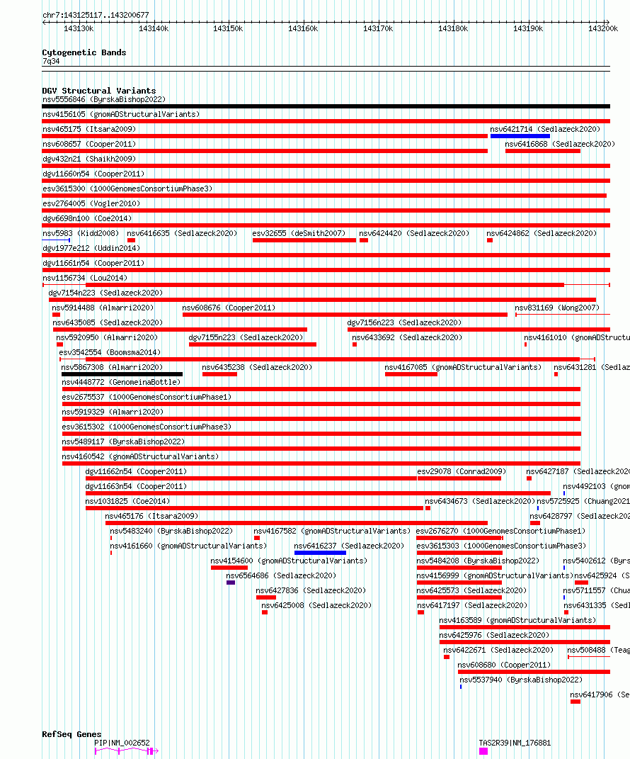Click the nsv5867308 (Almarri2020) black bar

(x=122, y=374)
